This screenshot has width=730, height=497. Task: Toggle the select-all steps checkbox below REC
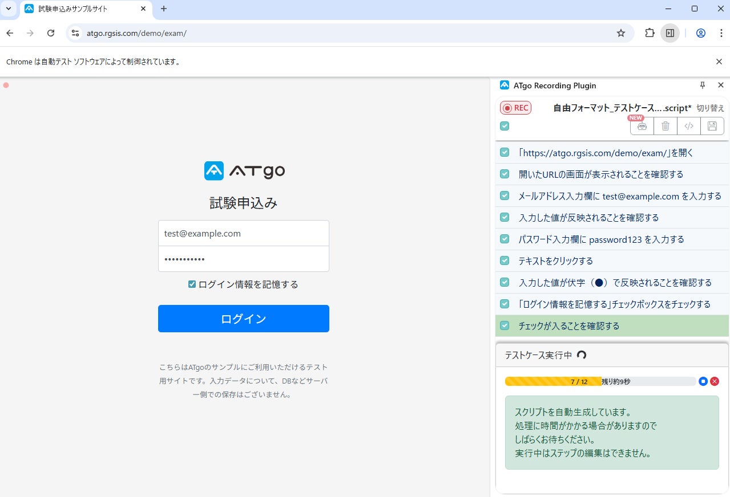[505, 126]
